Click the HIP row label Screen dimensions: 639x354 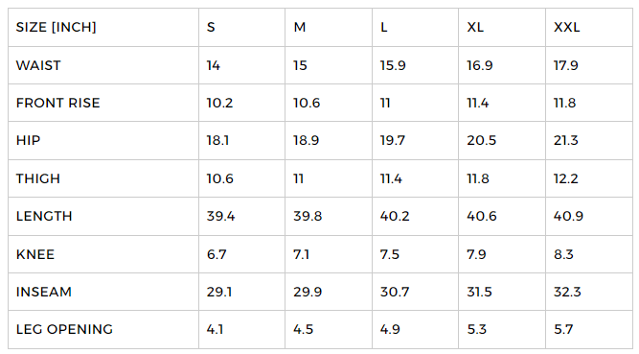point(28,140)
